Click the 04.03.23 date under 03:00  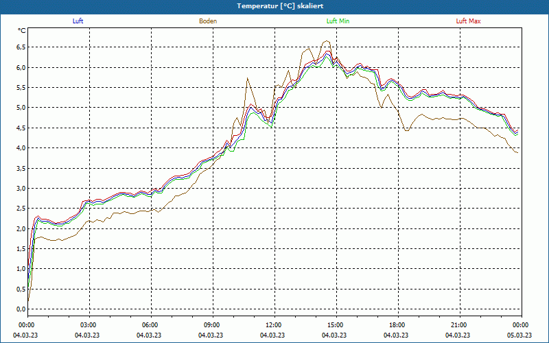click(x=87, y=335)
